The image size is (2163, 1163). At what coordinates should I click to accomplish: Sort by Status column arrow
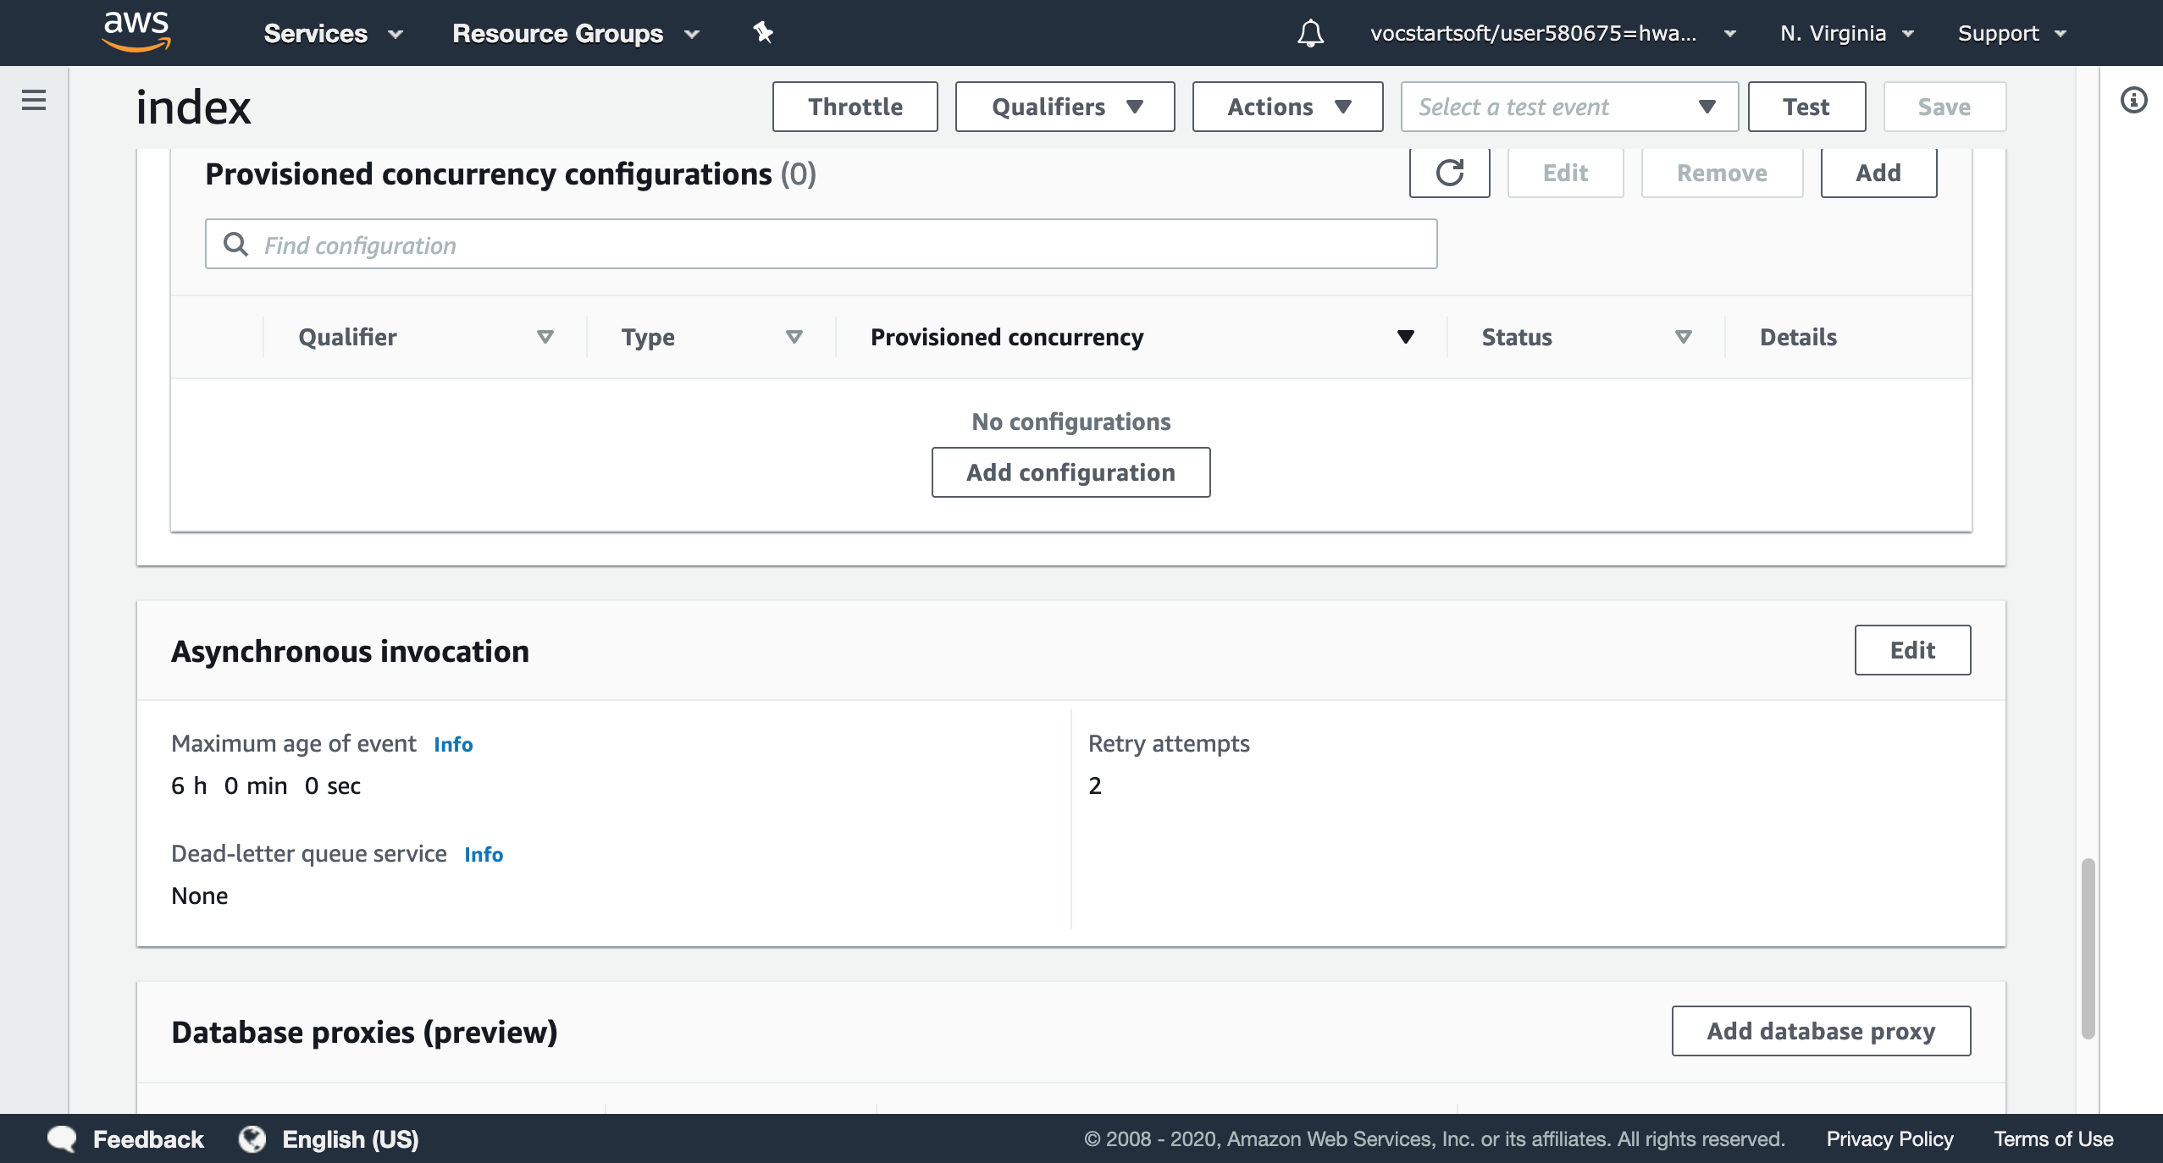1684,337
